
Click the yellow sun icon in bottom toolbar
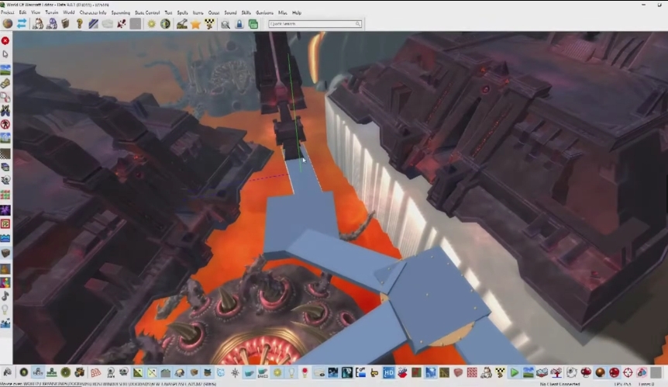coord(277,373)
